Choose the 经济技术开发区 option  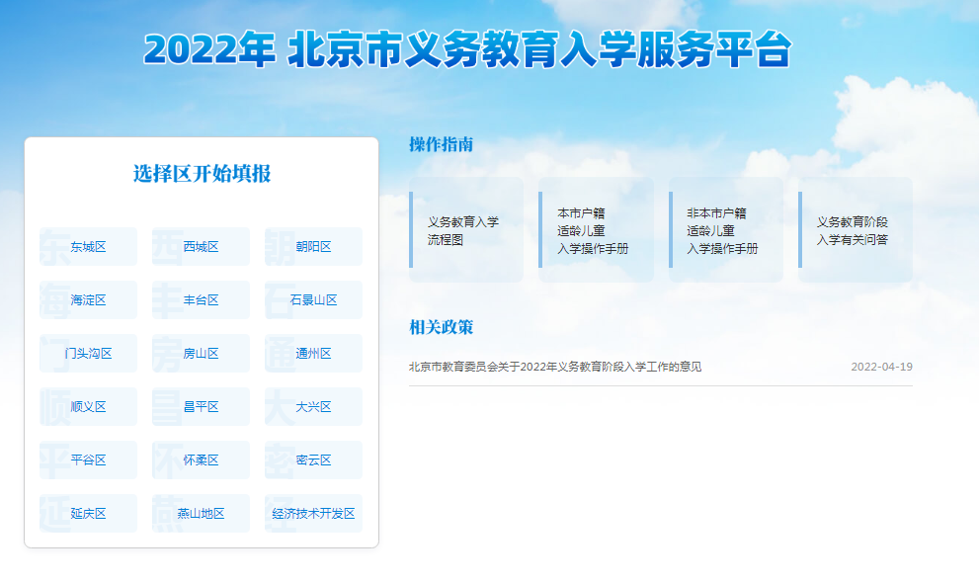(313, 514)
